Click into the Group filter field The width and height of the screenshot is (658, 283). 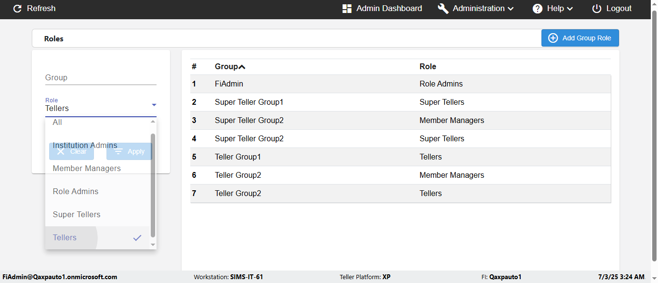click(101, 78)
